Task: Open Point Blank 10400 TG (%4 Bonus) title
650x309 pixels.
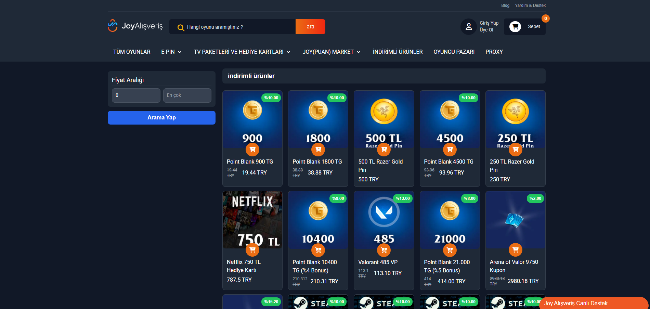Action: 315,266
